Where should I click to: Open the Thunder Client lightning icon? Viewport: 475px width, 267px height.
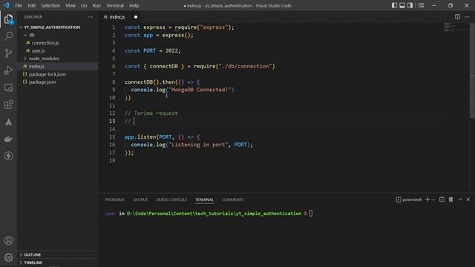pyautogui.click(x=8, y=156)
